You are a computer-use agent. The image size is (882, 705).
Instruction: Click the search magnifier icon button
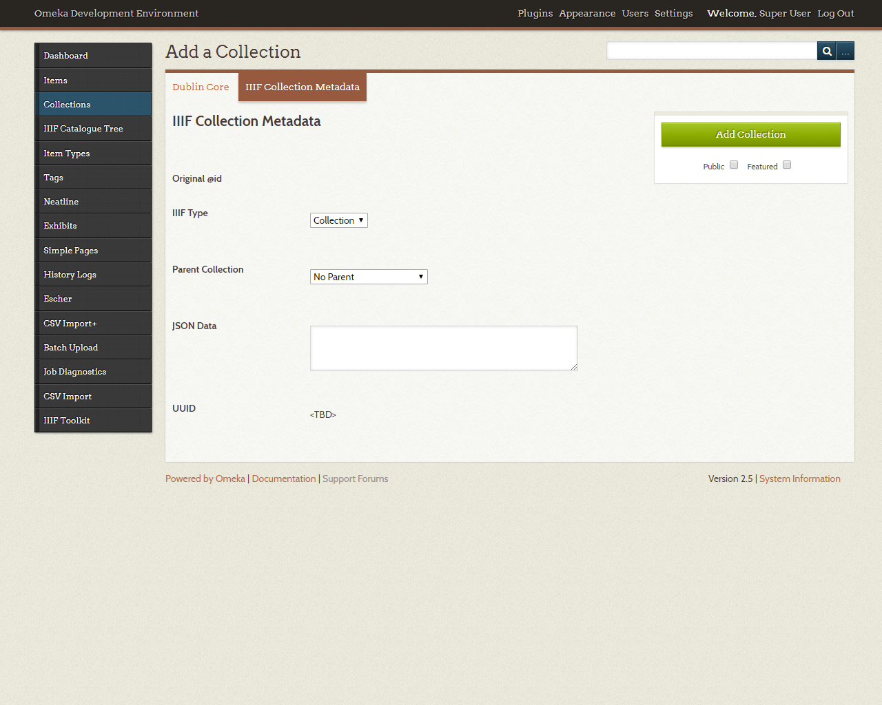tap(826, 51)
